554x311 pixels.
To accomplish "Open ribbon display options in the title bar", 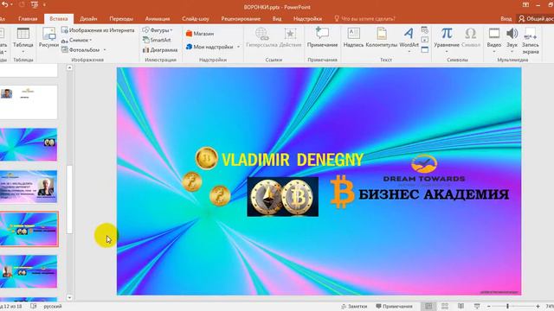I will [525, 5].
